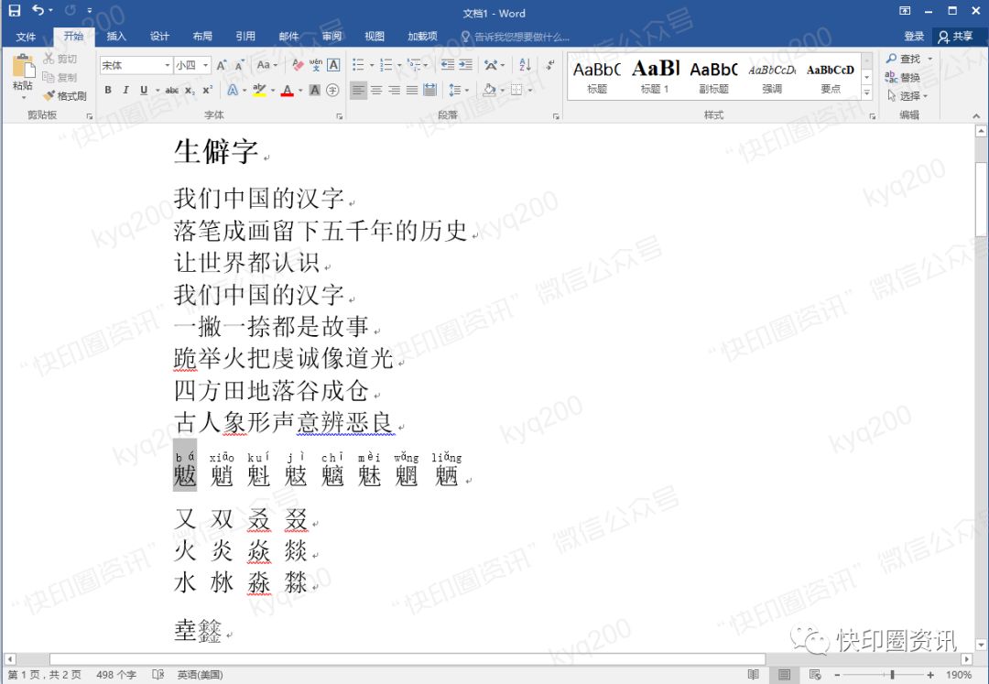The width and height of the screenshot is (989, 684).
Task: Switch to the 插入 ribbon tab
Action: pyautogui.click(x=115, y=37)
